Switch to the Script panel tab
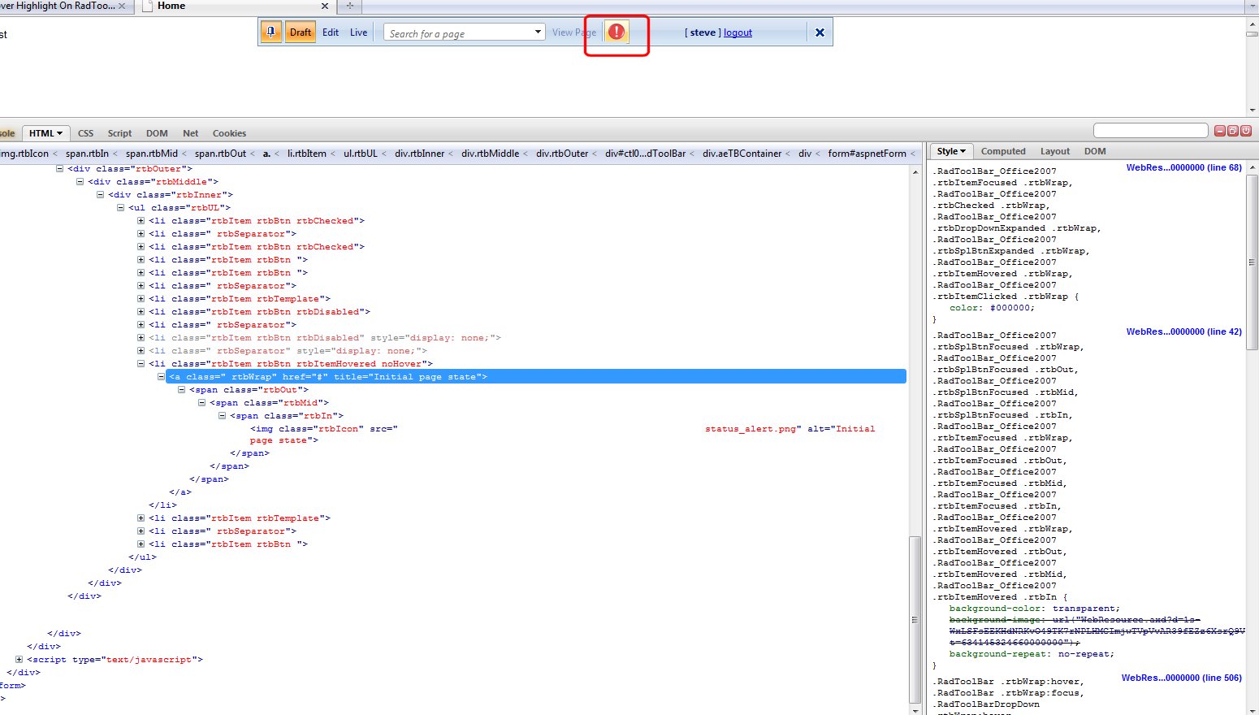Viewport: 1259px width, 715px height. pos(119,133)
